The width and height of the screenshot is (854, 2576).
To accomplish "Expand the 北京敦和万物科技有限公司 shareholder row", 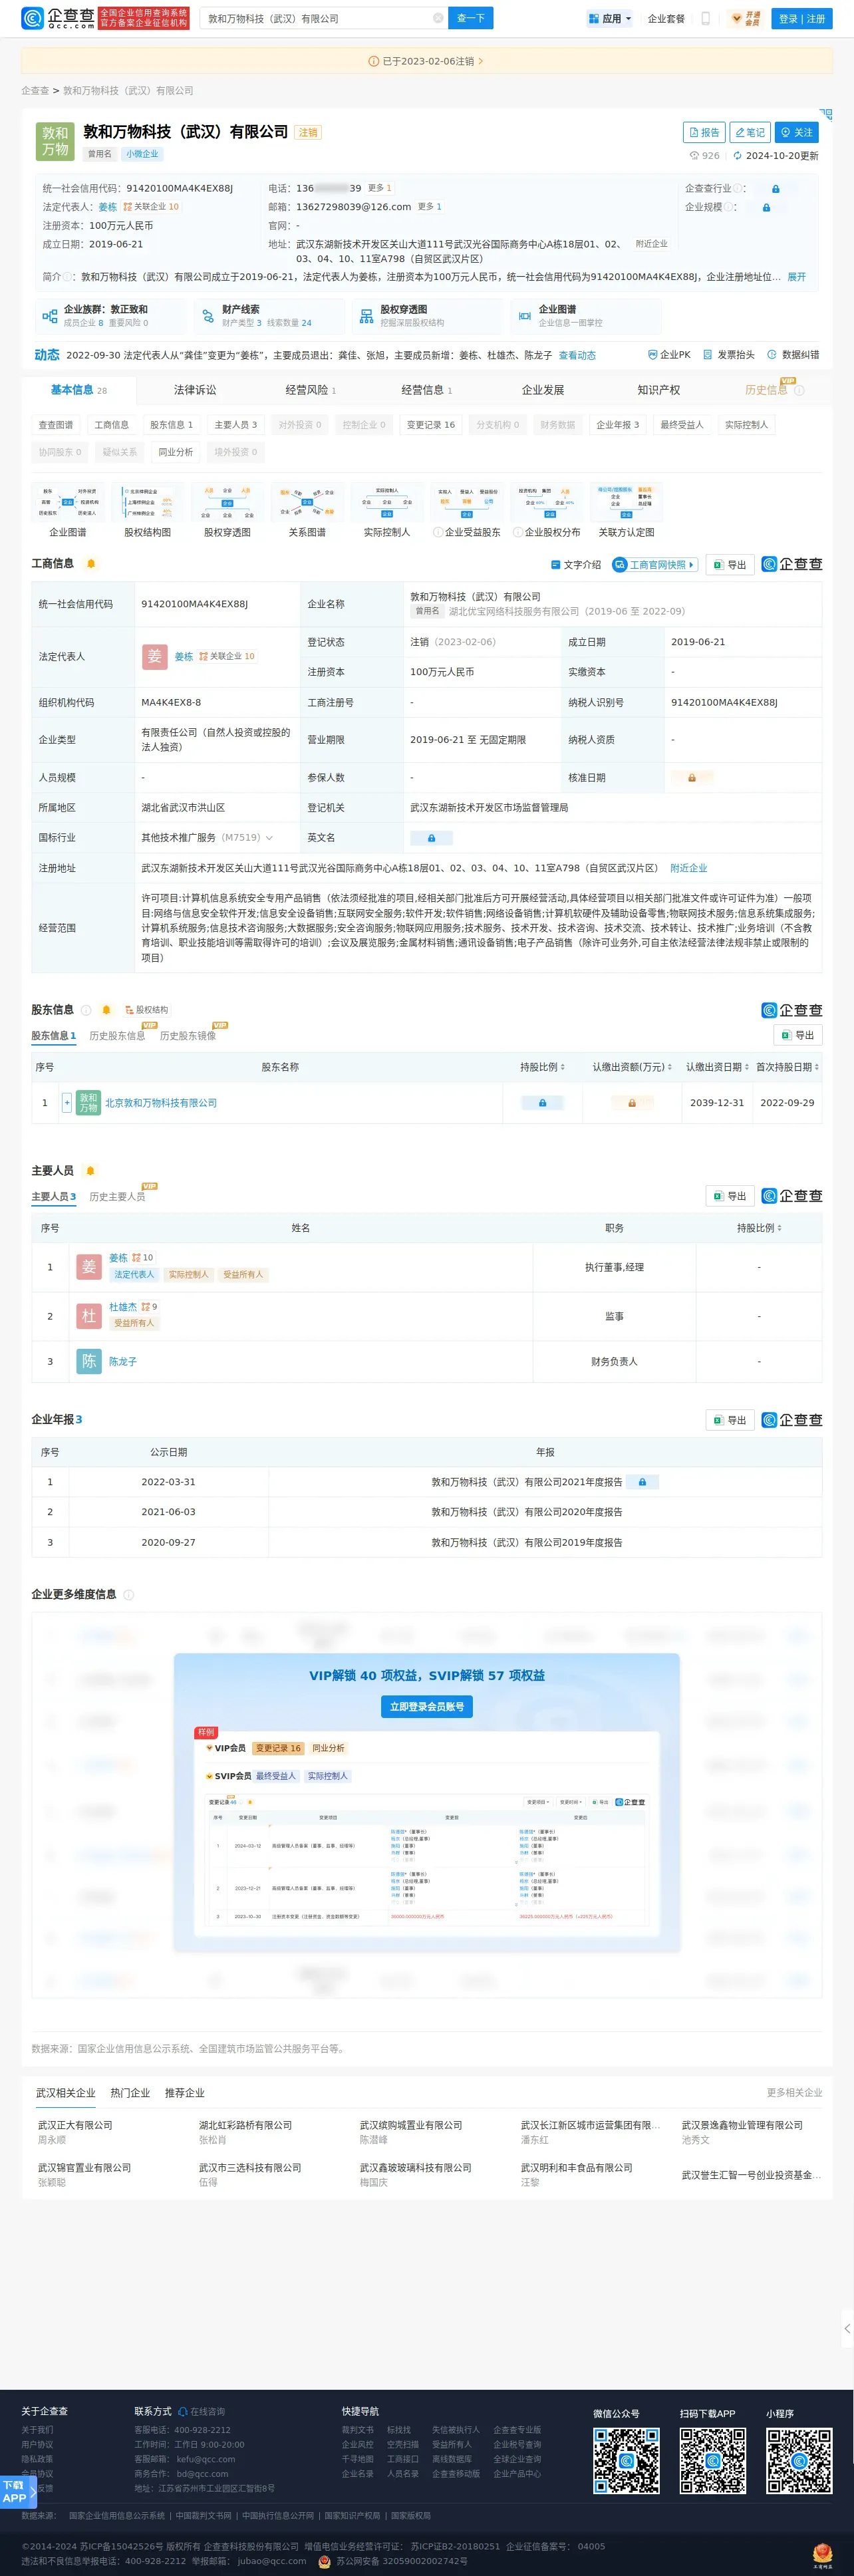I will click(67, 1103).
